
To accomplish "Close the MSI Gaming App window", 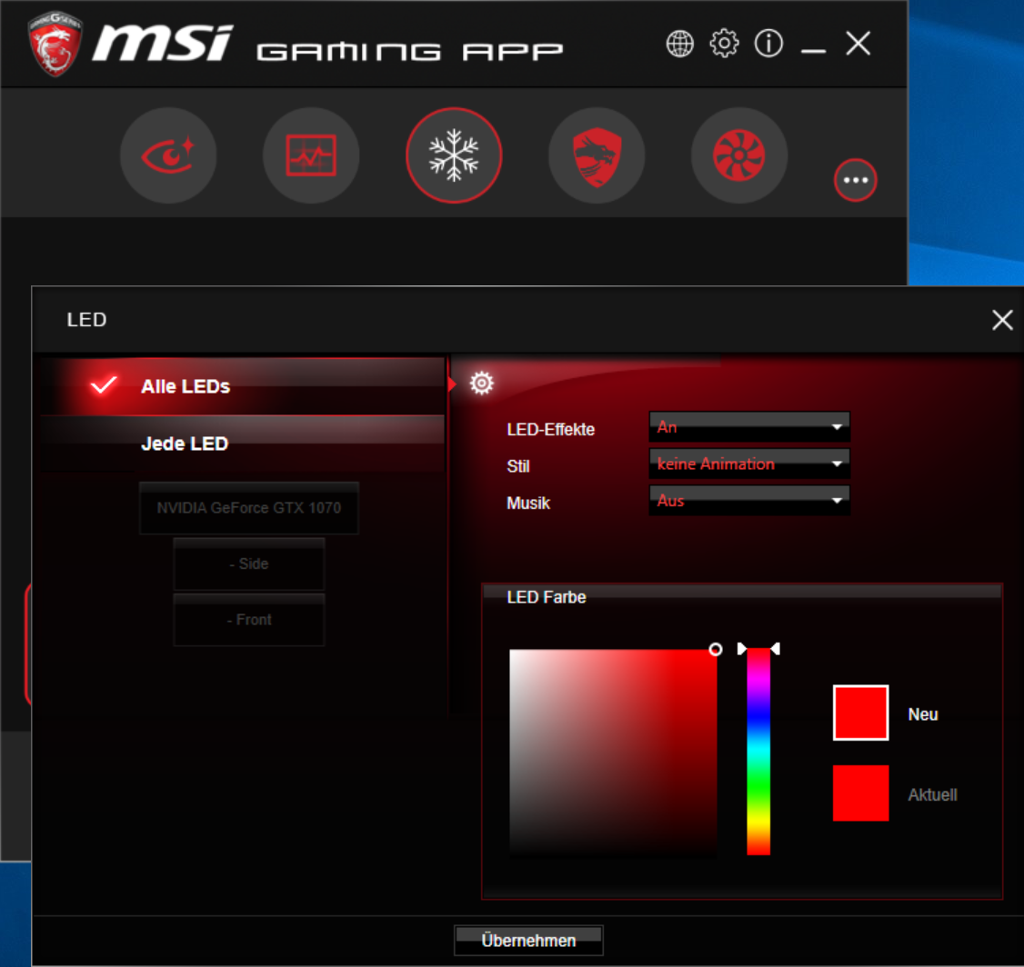I will click(x=858, y=44).
